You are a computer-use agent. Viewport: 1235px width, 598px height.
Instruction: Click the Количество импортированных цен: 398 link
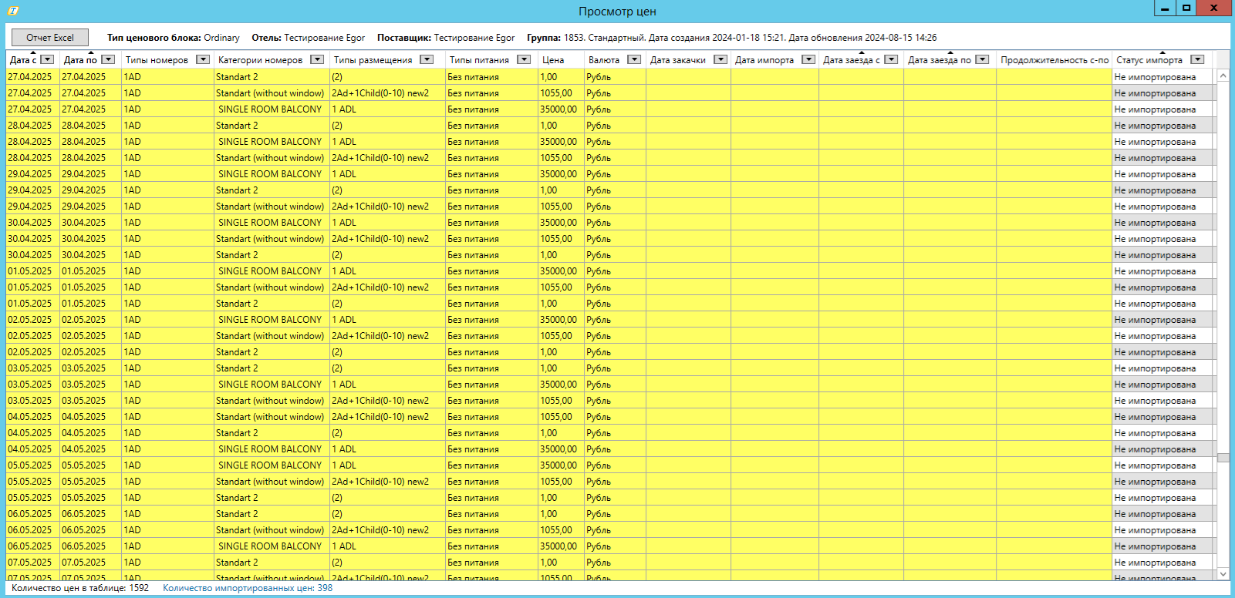(248, 588)
